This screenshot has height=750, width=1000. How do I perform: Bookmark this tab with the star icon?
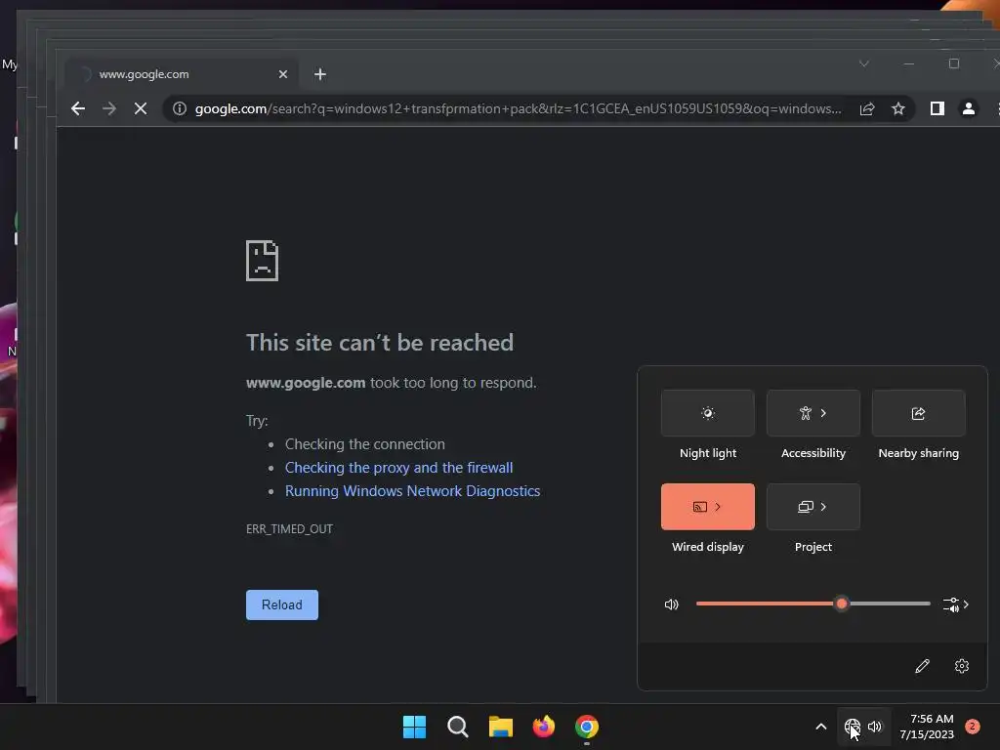(898, 109)
